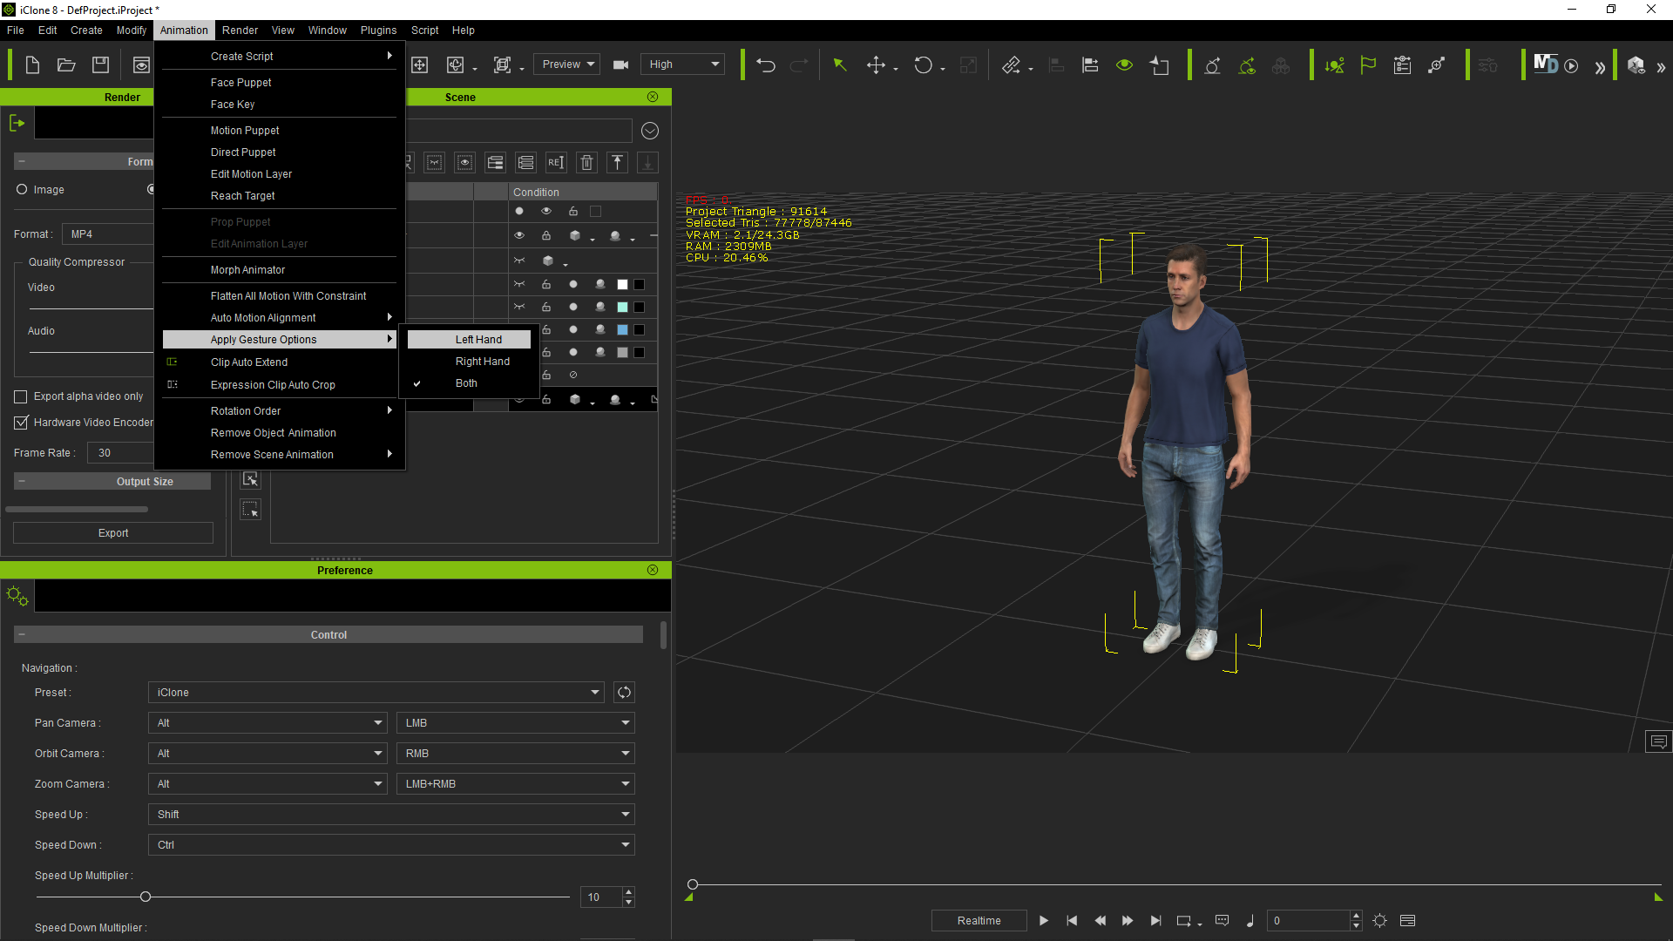The height and width of the screenshot is (941, 1673).
Task: Click the green exit icon in Render panel
Action: (17, 123)
